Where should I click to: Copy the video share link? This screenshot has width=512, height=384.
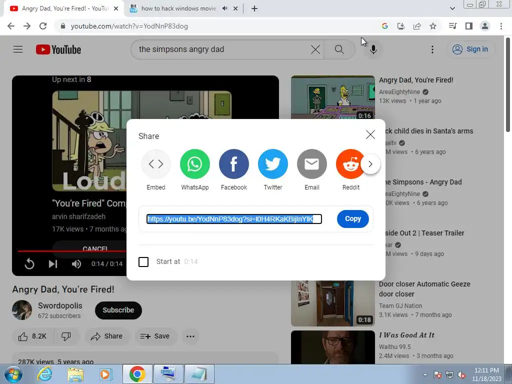(x=352, y=219)
